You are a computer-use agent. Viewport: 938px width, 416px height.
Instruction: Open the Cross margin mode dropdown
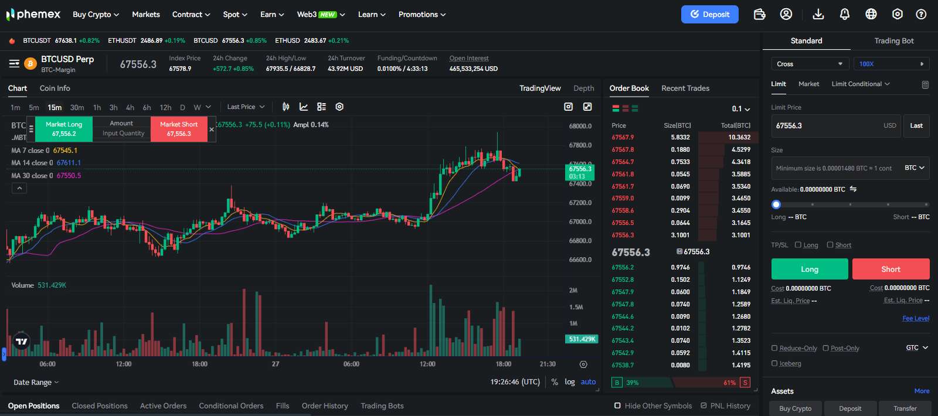click(x=810, y=64)
